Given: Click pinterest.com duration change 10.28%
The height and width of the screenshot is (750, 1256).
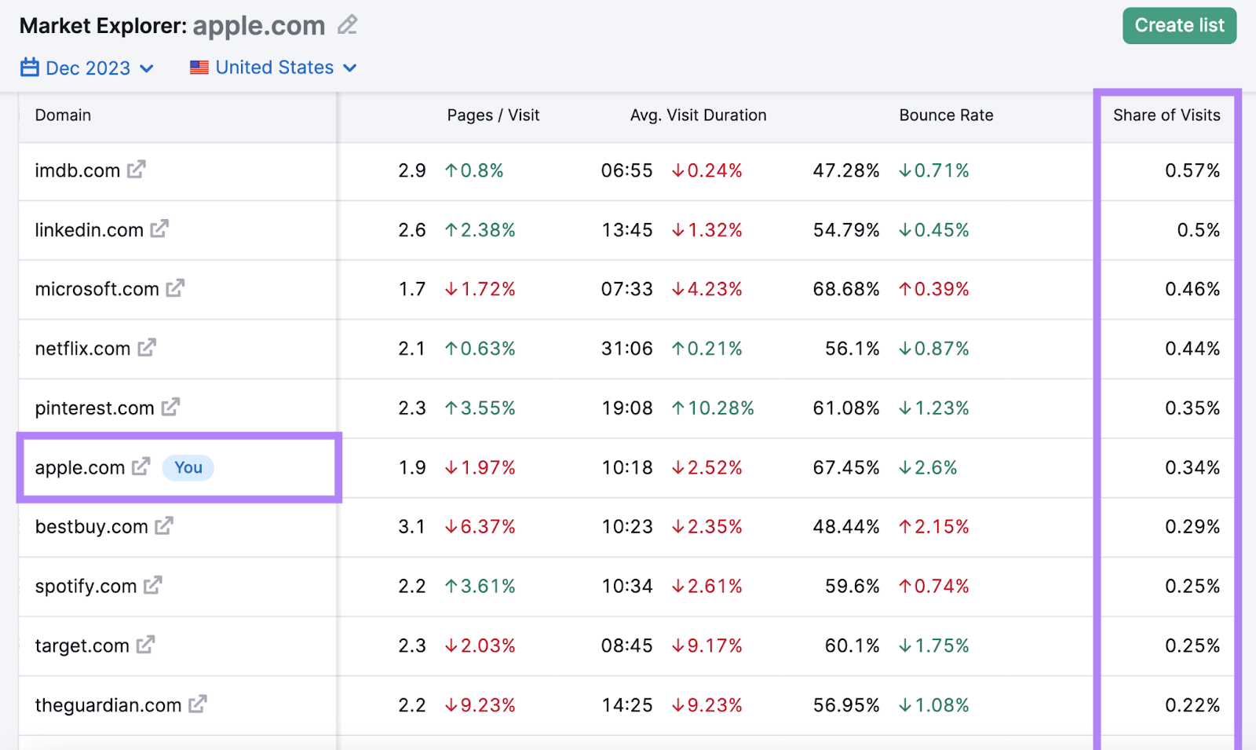Looking at the screenshot, I should (x=713, y=408).
